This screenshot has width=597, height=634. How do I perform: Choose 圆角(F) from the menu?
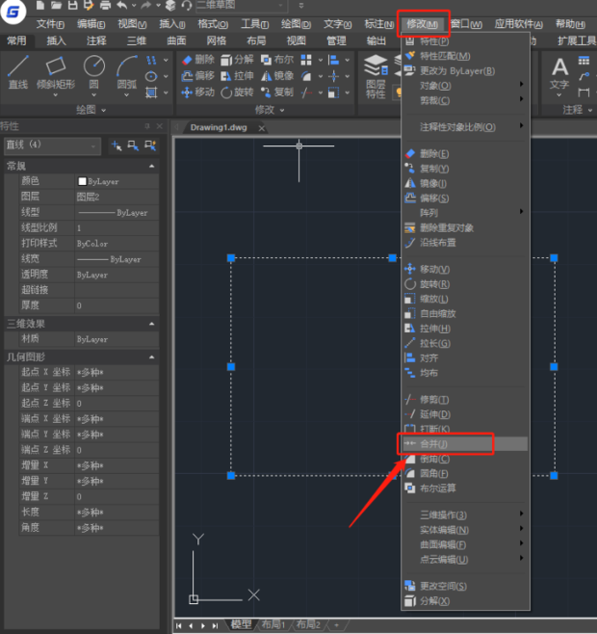tap(465, 473)
